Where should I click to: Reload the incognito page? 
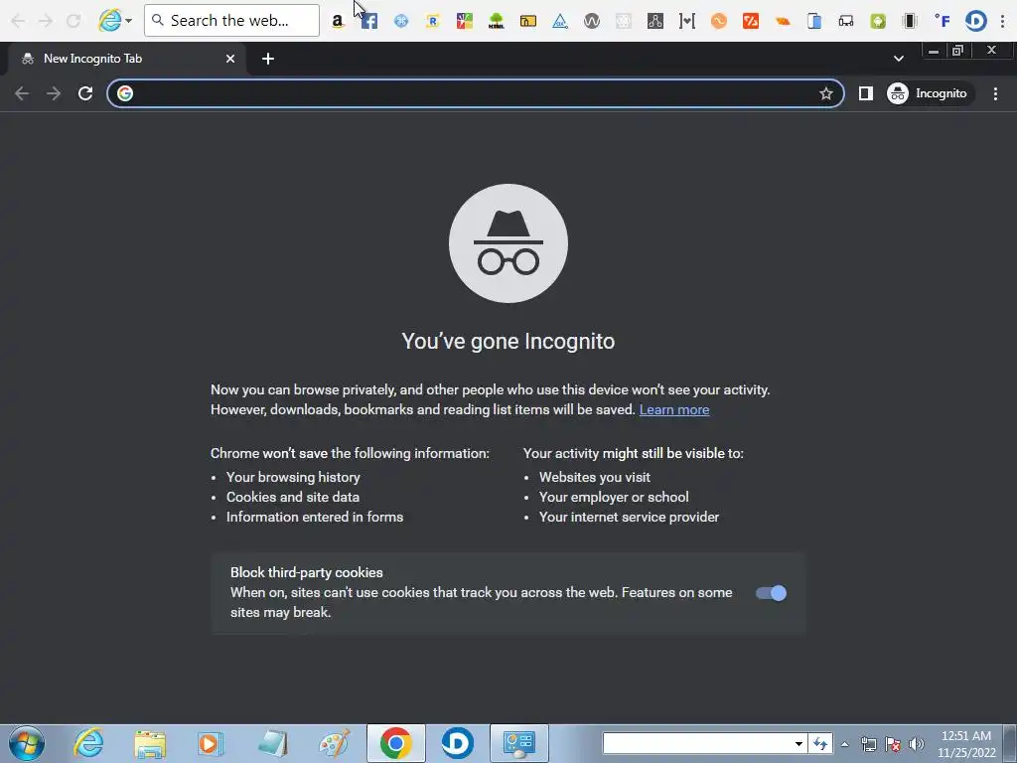pos(85,93)
